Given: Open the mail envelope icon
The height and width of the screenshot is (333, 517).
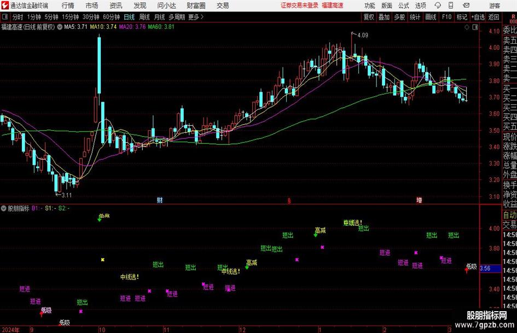Looking at the screenshot, I should click(x=466, y=5).
